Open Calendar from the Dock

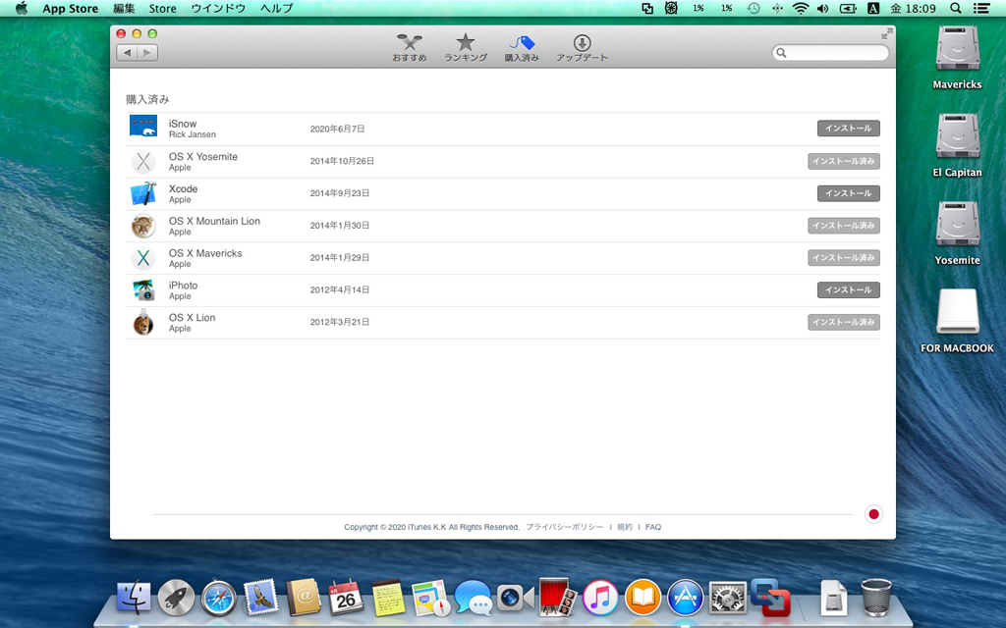pos(346,598)
